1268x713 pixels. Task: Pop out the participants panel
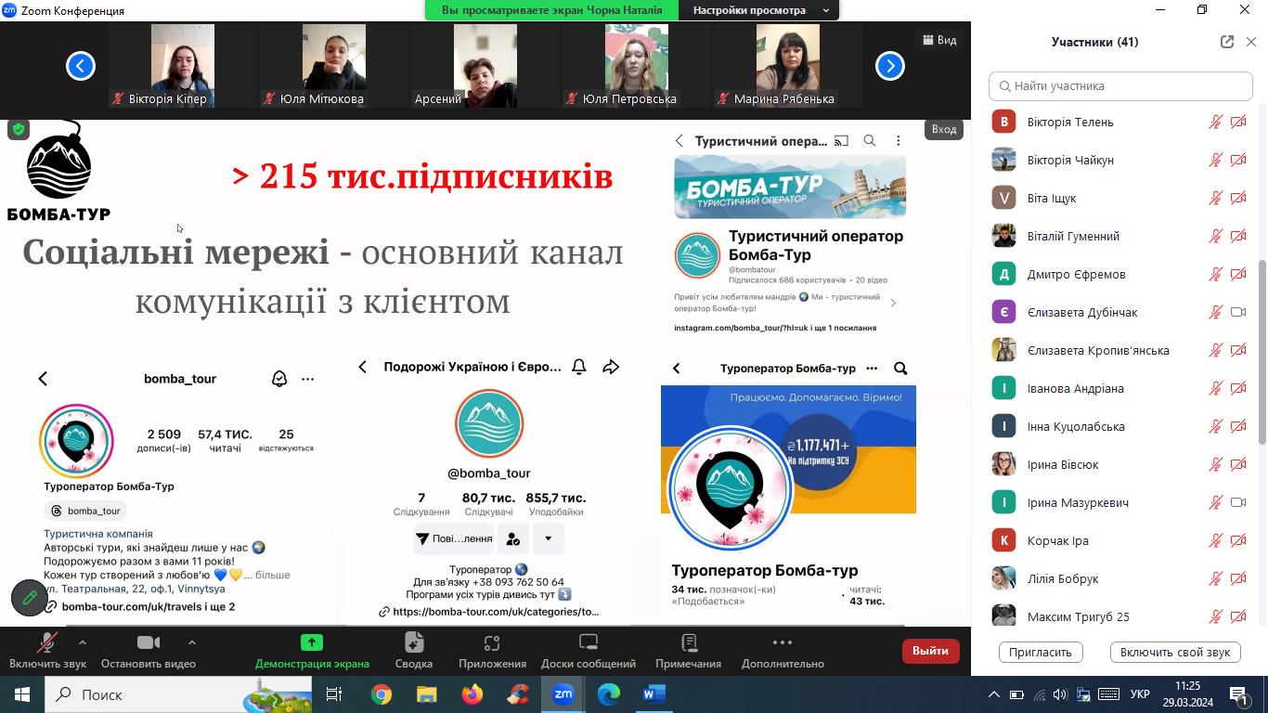[x=1226, y=42]
